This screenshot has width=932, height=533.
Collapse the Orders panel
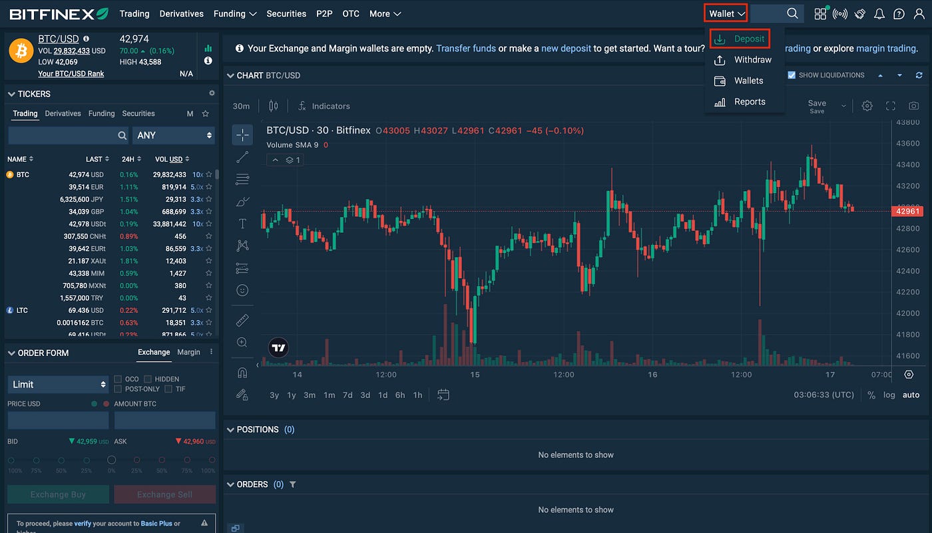230,484
